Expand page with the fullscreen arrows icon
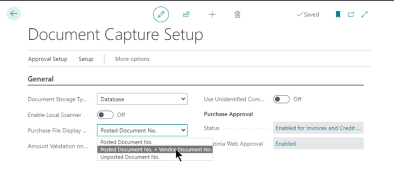The width and height of the screenshot is (394, 170). (364, 14)
